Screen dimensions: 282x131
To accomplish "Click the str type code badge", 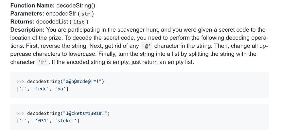I will tap(86, 14).
